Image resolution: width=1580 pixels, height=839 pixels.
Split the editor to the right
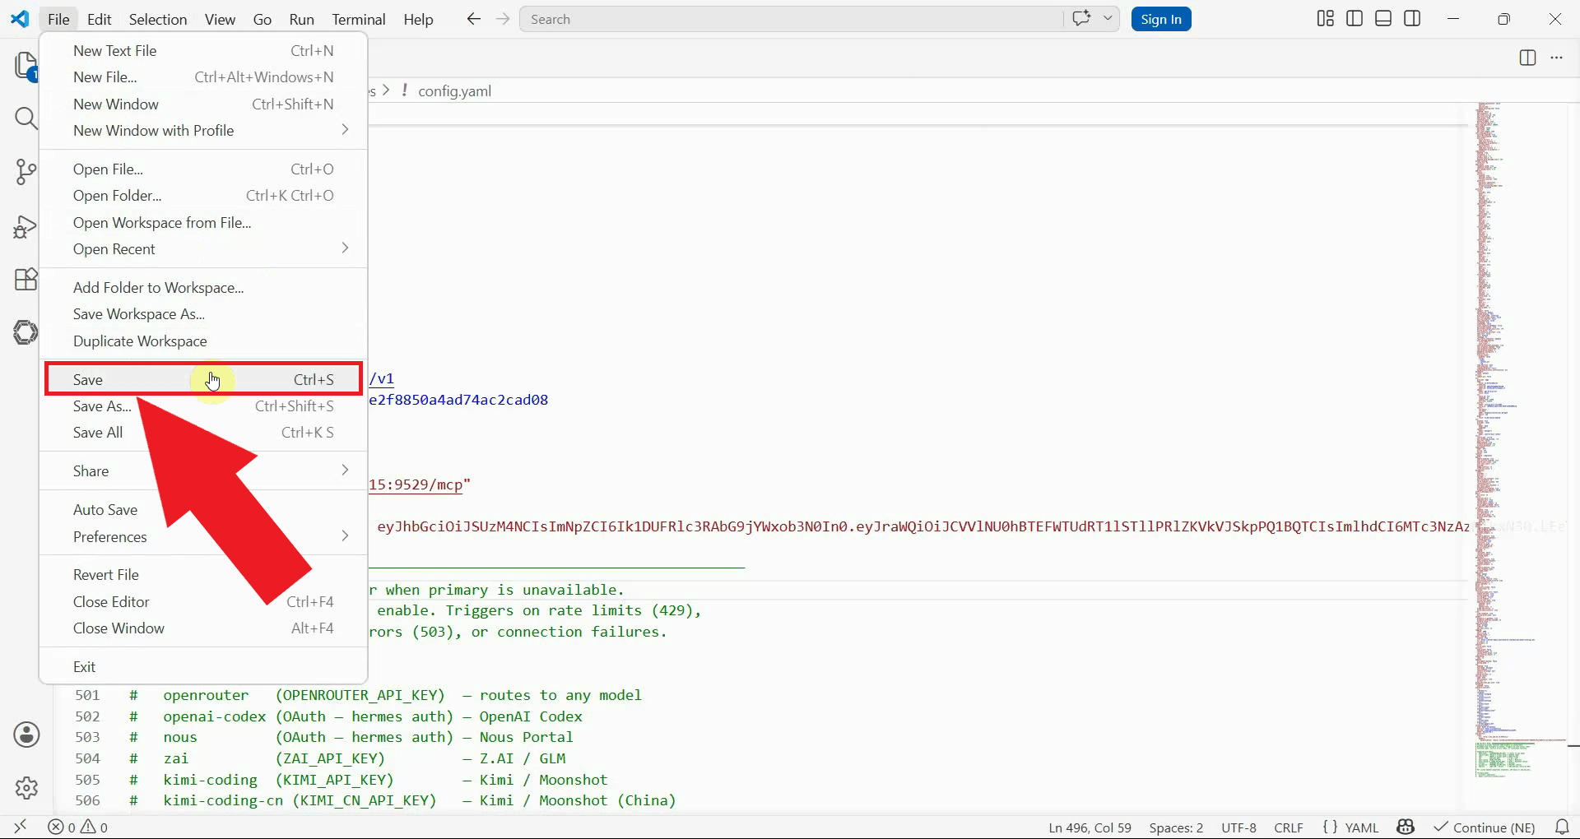pos(1527,58)
